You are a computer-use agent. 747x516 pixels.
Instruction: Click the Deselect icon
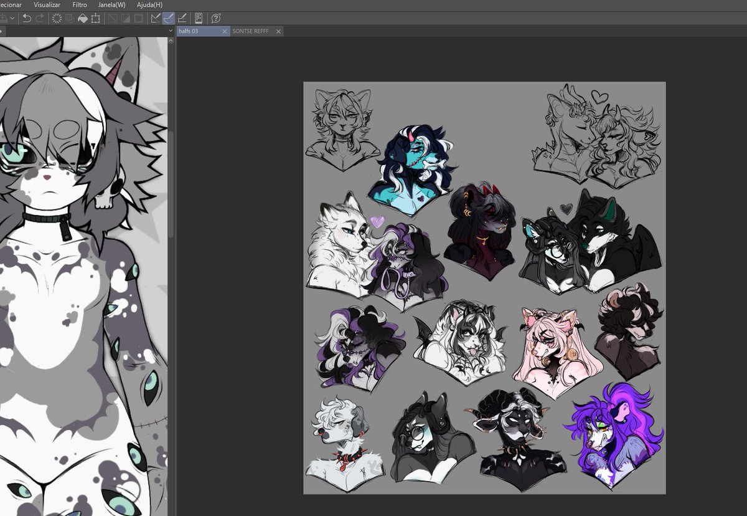coord(113,18)
